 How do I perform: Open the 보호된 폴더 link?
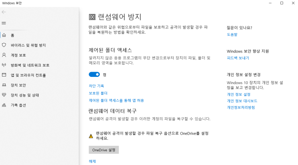(x=98, y=93)
